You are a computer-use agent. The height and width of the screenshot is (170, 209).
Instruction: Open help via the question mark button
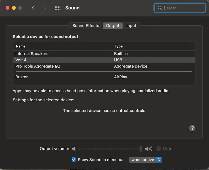[x=193, y=128]
